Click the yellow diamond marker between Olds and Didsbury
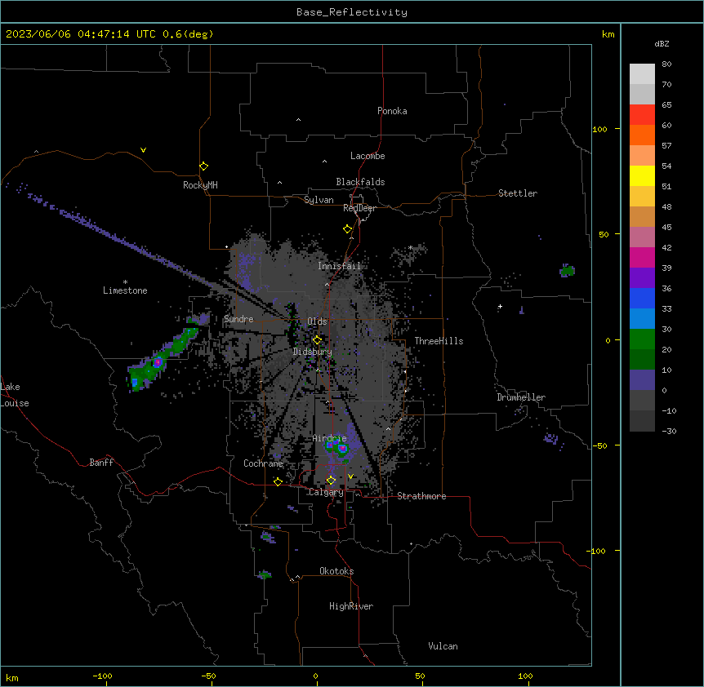704x687 pixels. tap(317, 340)
